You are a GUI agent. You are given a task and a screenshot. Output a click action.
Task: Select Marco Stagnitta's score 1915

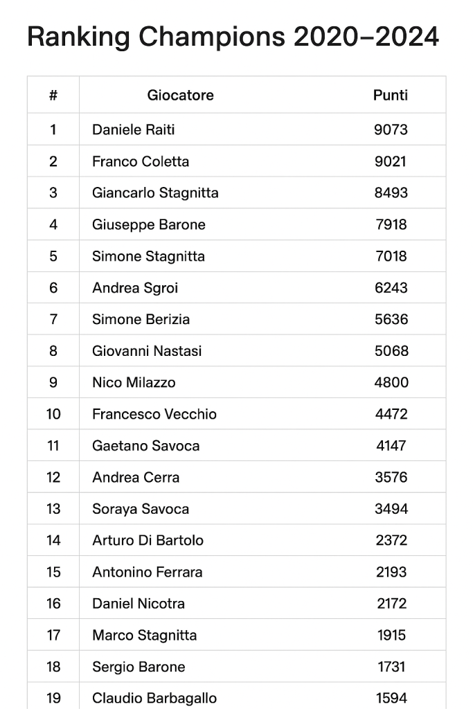point(391,635)
